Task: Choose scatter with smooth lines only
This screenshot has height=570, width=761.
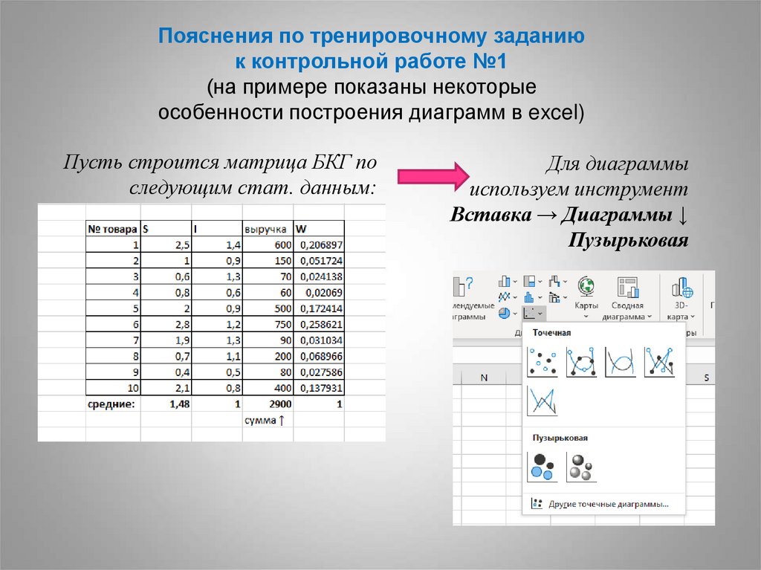Action: tap(621, 362)
